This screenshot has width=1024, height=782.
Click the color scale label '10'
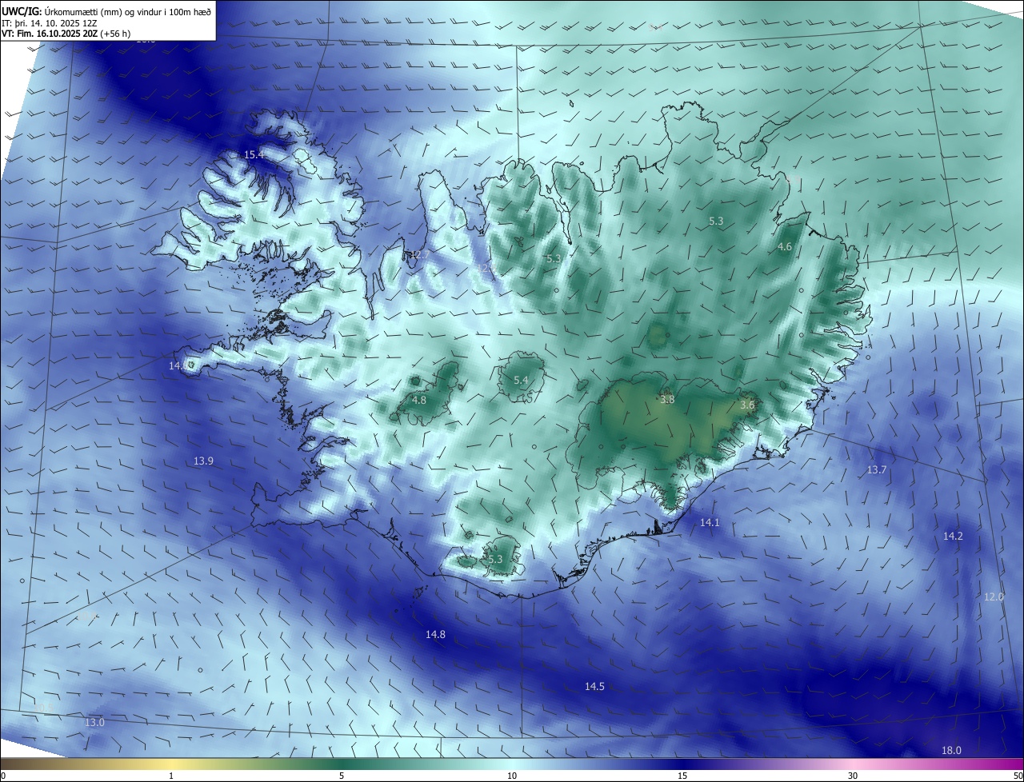pos(512,776)
